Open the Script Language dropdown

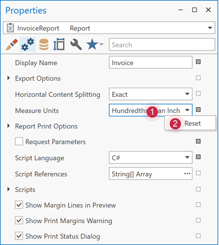[x=150, y=157]
